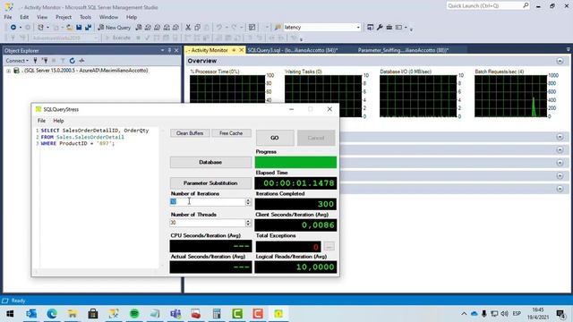Image resolution: width=573 pixels, height=322 pixels.
Task: Click the Toolbox icon in toolbar
Action: coord(389,28)
